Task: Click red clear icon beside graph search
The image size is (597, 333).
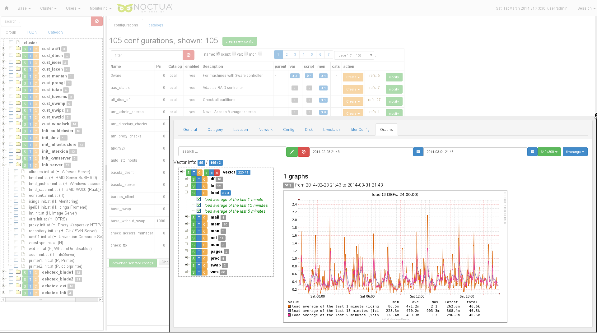Action: (304, 152)
